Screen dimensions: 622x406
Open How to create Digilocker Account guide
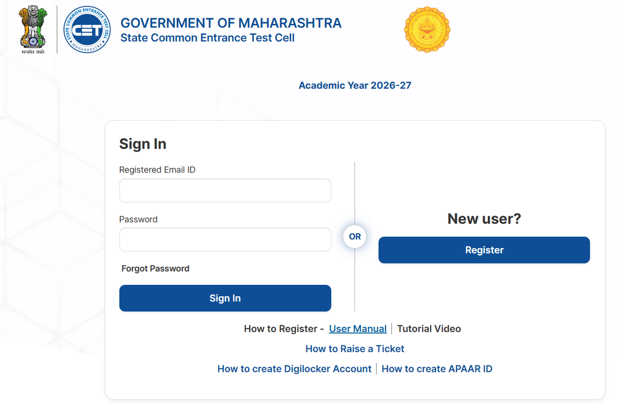[294, 368]
